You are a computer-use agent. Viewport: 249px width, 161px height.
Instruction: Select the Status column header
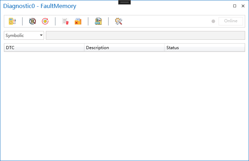(205, 48)
